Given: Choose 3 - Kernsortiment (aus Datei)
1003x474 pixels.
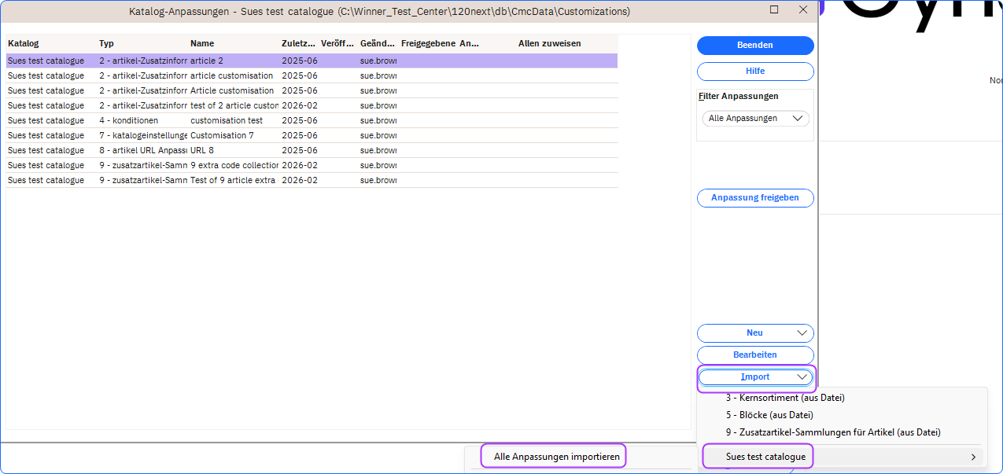Looking at the screenshot, I should tap(784, 398).
